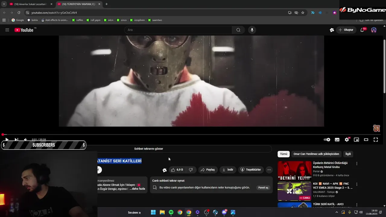Skip to the next video
This screenshot has height=217, width=386.
(x=16, y=140)
